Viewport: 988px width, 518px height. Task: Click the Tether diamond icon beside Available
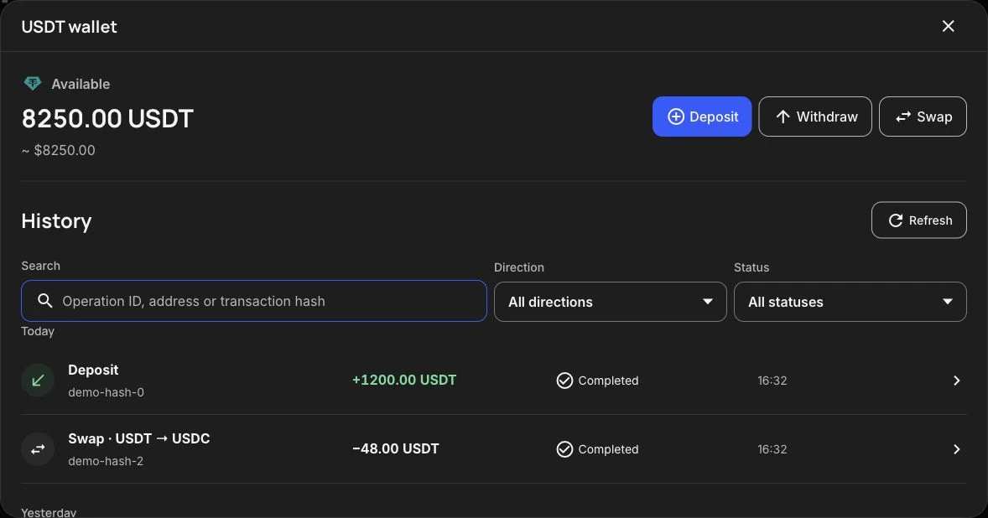(33, 83)
